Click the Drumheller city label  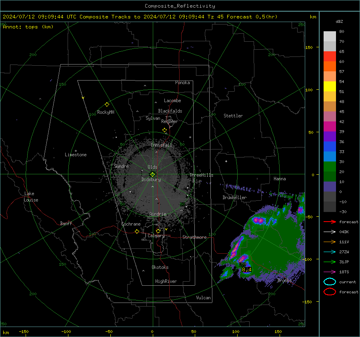pyautogui.click(x=234, y=198)
